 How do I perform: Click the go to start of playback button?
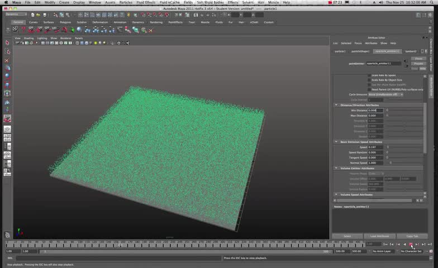[385, 245]
